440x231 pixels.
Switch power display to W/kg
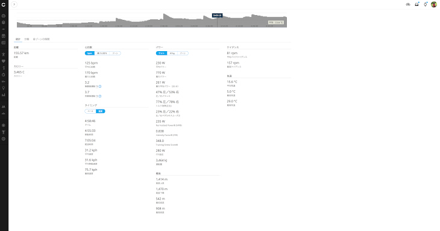pos(172,53)
